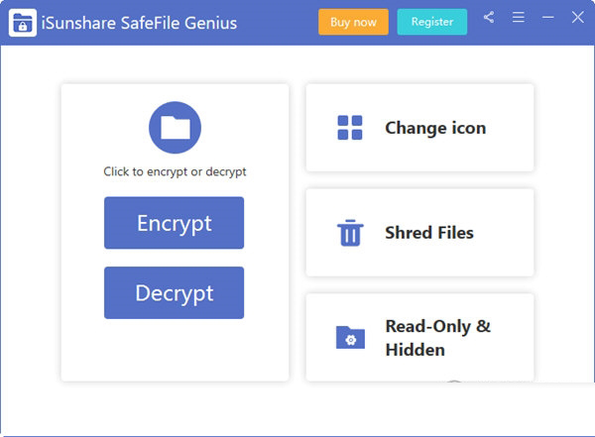The height and width of the screenshot is (437, 595).
Task: Click the trash can Shred Files icon
Action: [350, 233]
